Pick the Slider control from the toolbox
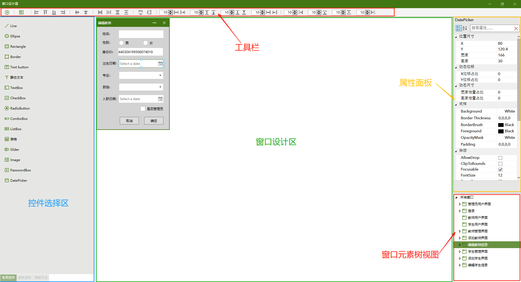 pyautogui.click(x=15, y=149)
